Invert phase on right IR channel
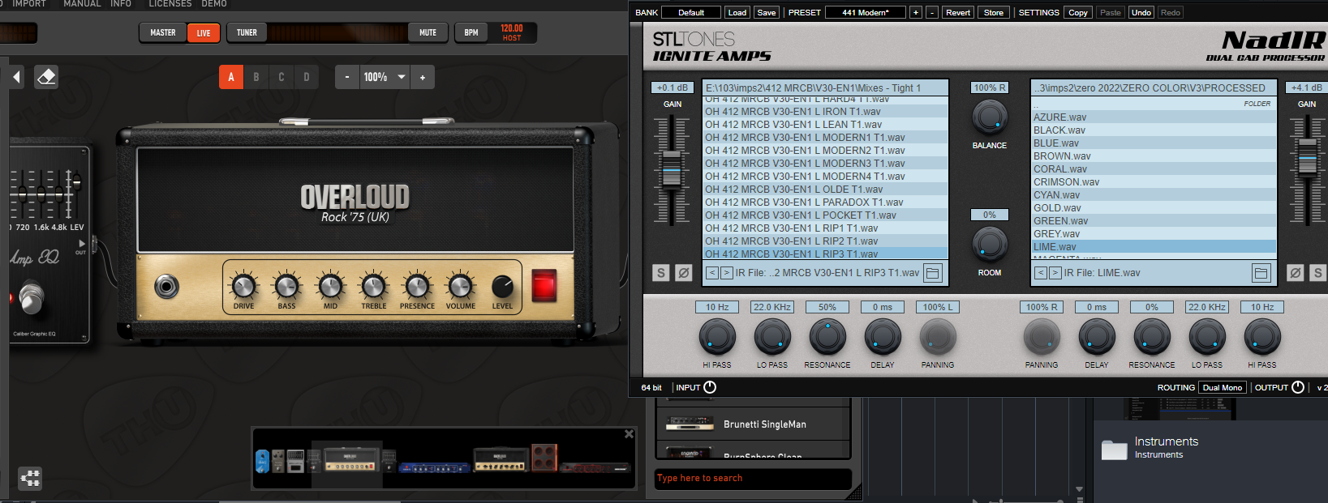1328x503 pixels. pos(1296,273)
